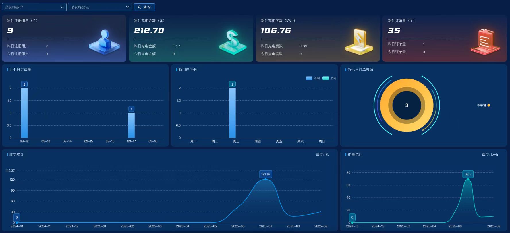510x233 pixels.
Task: Click the 新用户注册 panel title
Action: [x=188, y=70]
